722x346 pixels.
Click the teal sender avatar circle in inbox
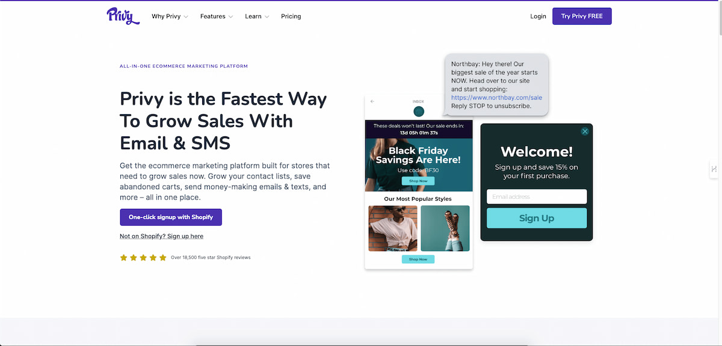point(419,111)
